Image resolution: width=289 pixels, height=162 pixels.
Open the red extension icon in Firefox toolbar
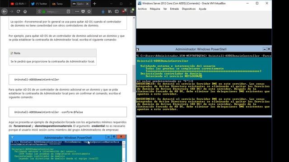point(124,11)
